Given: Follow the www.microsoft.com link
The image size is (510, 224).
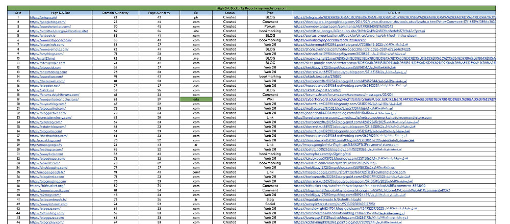Looking at the screenshot, I should [49, 191].
